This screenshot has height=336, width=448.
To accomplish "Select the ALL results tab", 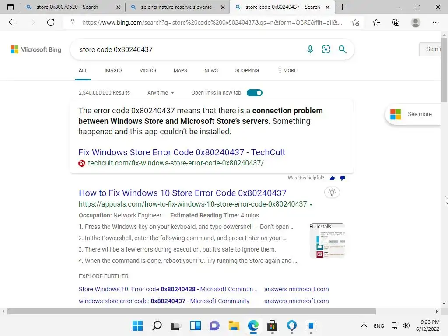I will click(x=83, y=70).
